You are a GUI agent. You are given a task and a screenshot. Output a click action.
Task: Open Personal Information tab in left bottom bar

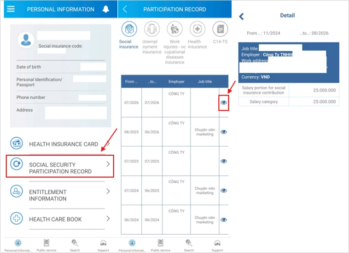coord(18,246)
